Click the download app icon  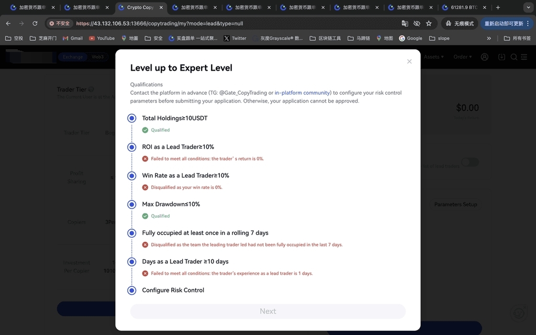501,57
